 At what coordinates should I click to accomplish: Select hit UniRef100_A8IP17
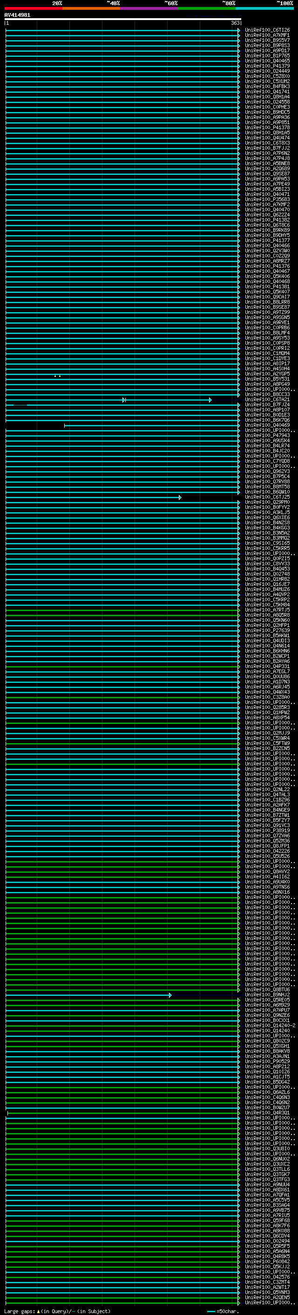pyautogui.click(x=267, y=363)
